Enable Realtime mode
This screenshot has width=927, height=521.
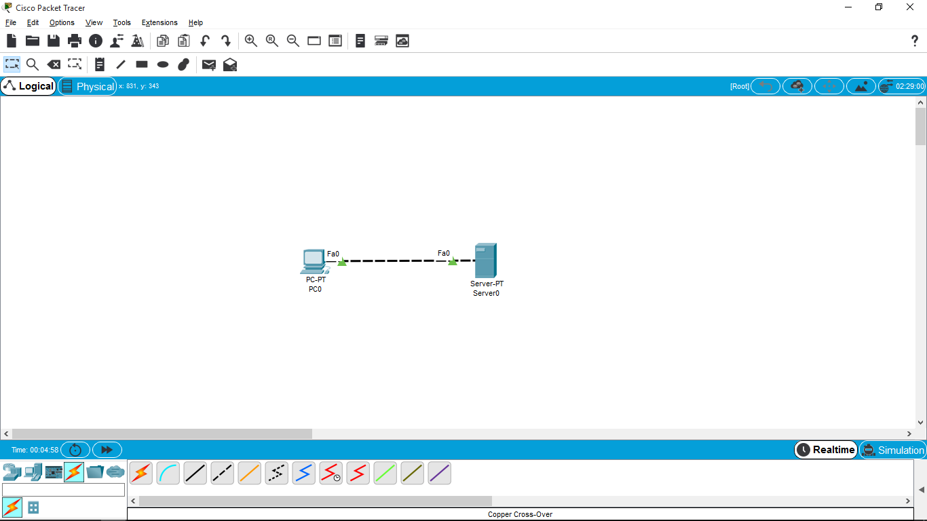pyautogui.click(x=825, y=450)
